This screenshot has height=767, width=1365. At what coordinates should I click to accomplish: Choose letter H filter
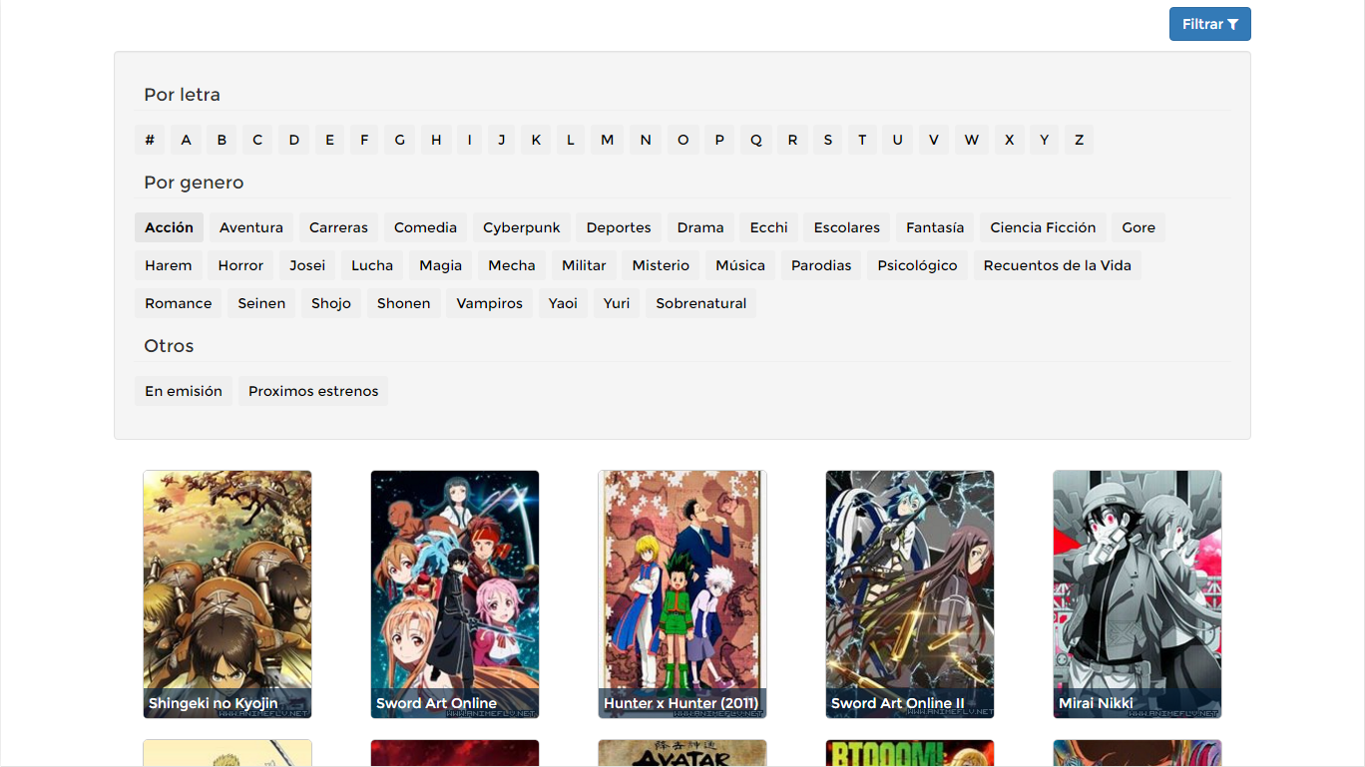click(x=436, y=140)
